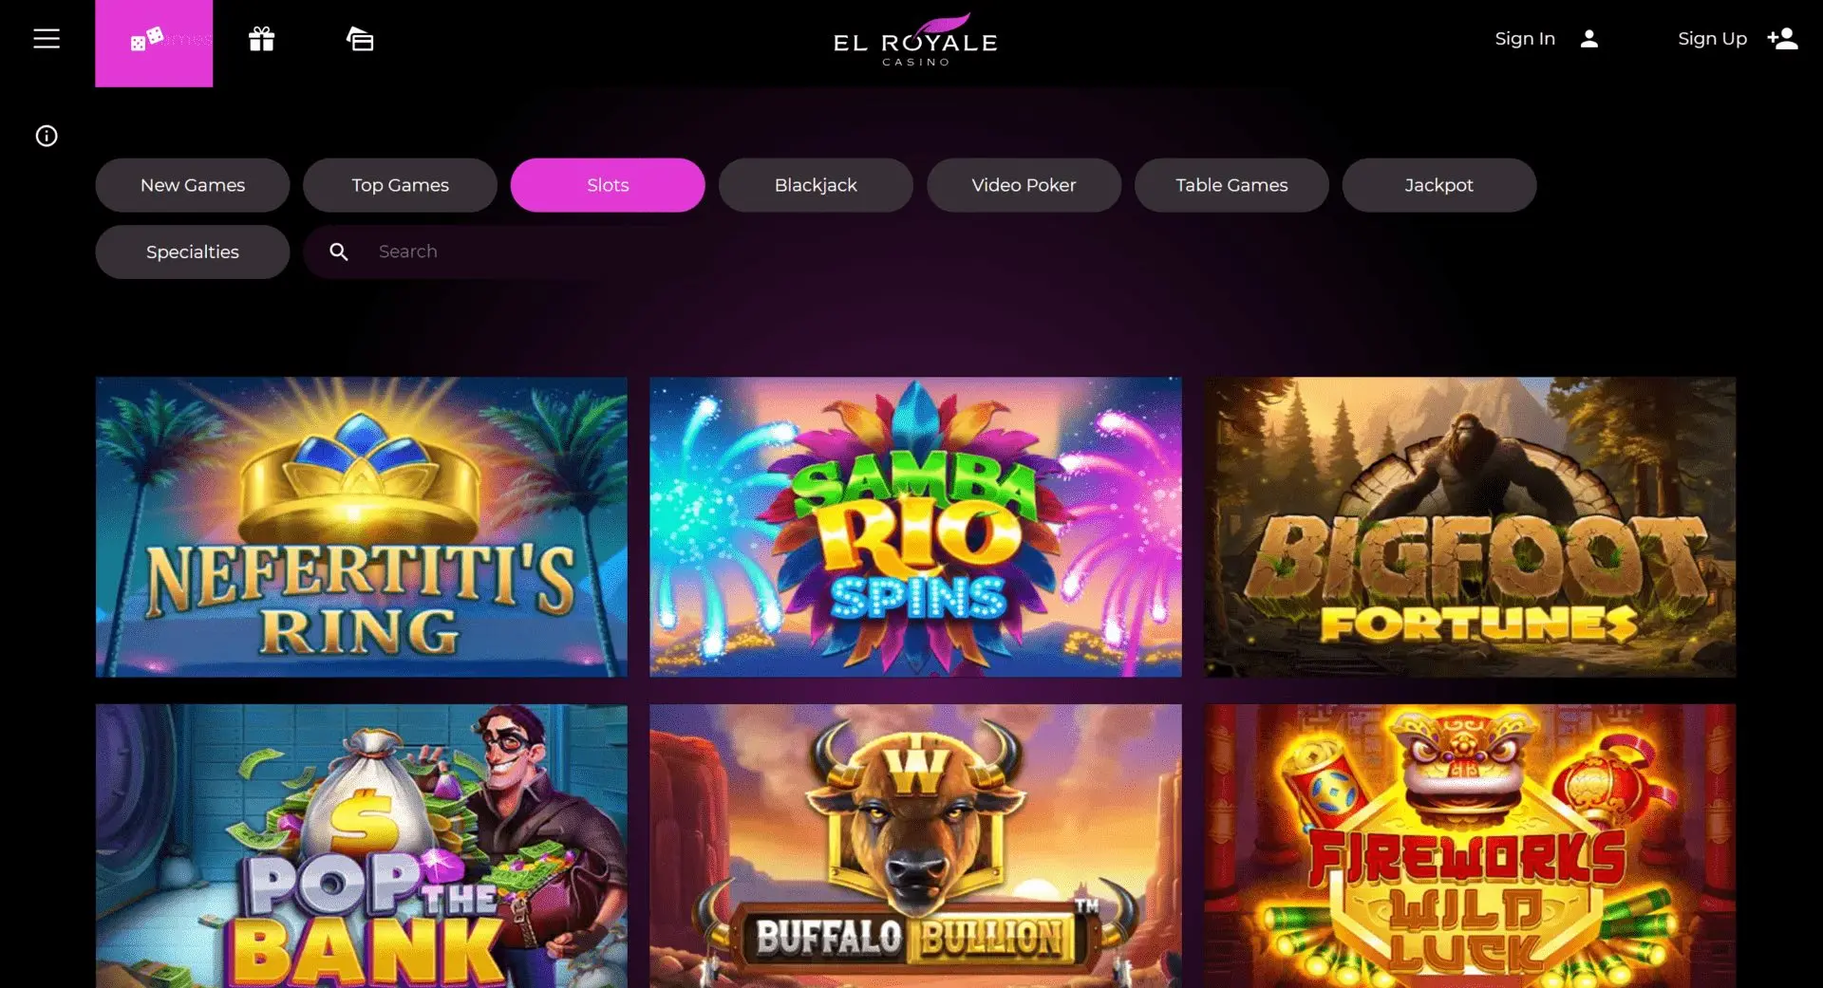Launch Samba Rio Spins game
Image resolution: width=1823 pixels, height=988 pixels.
(x=915, y=527)
